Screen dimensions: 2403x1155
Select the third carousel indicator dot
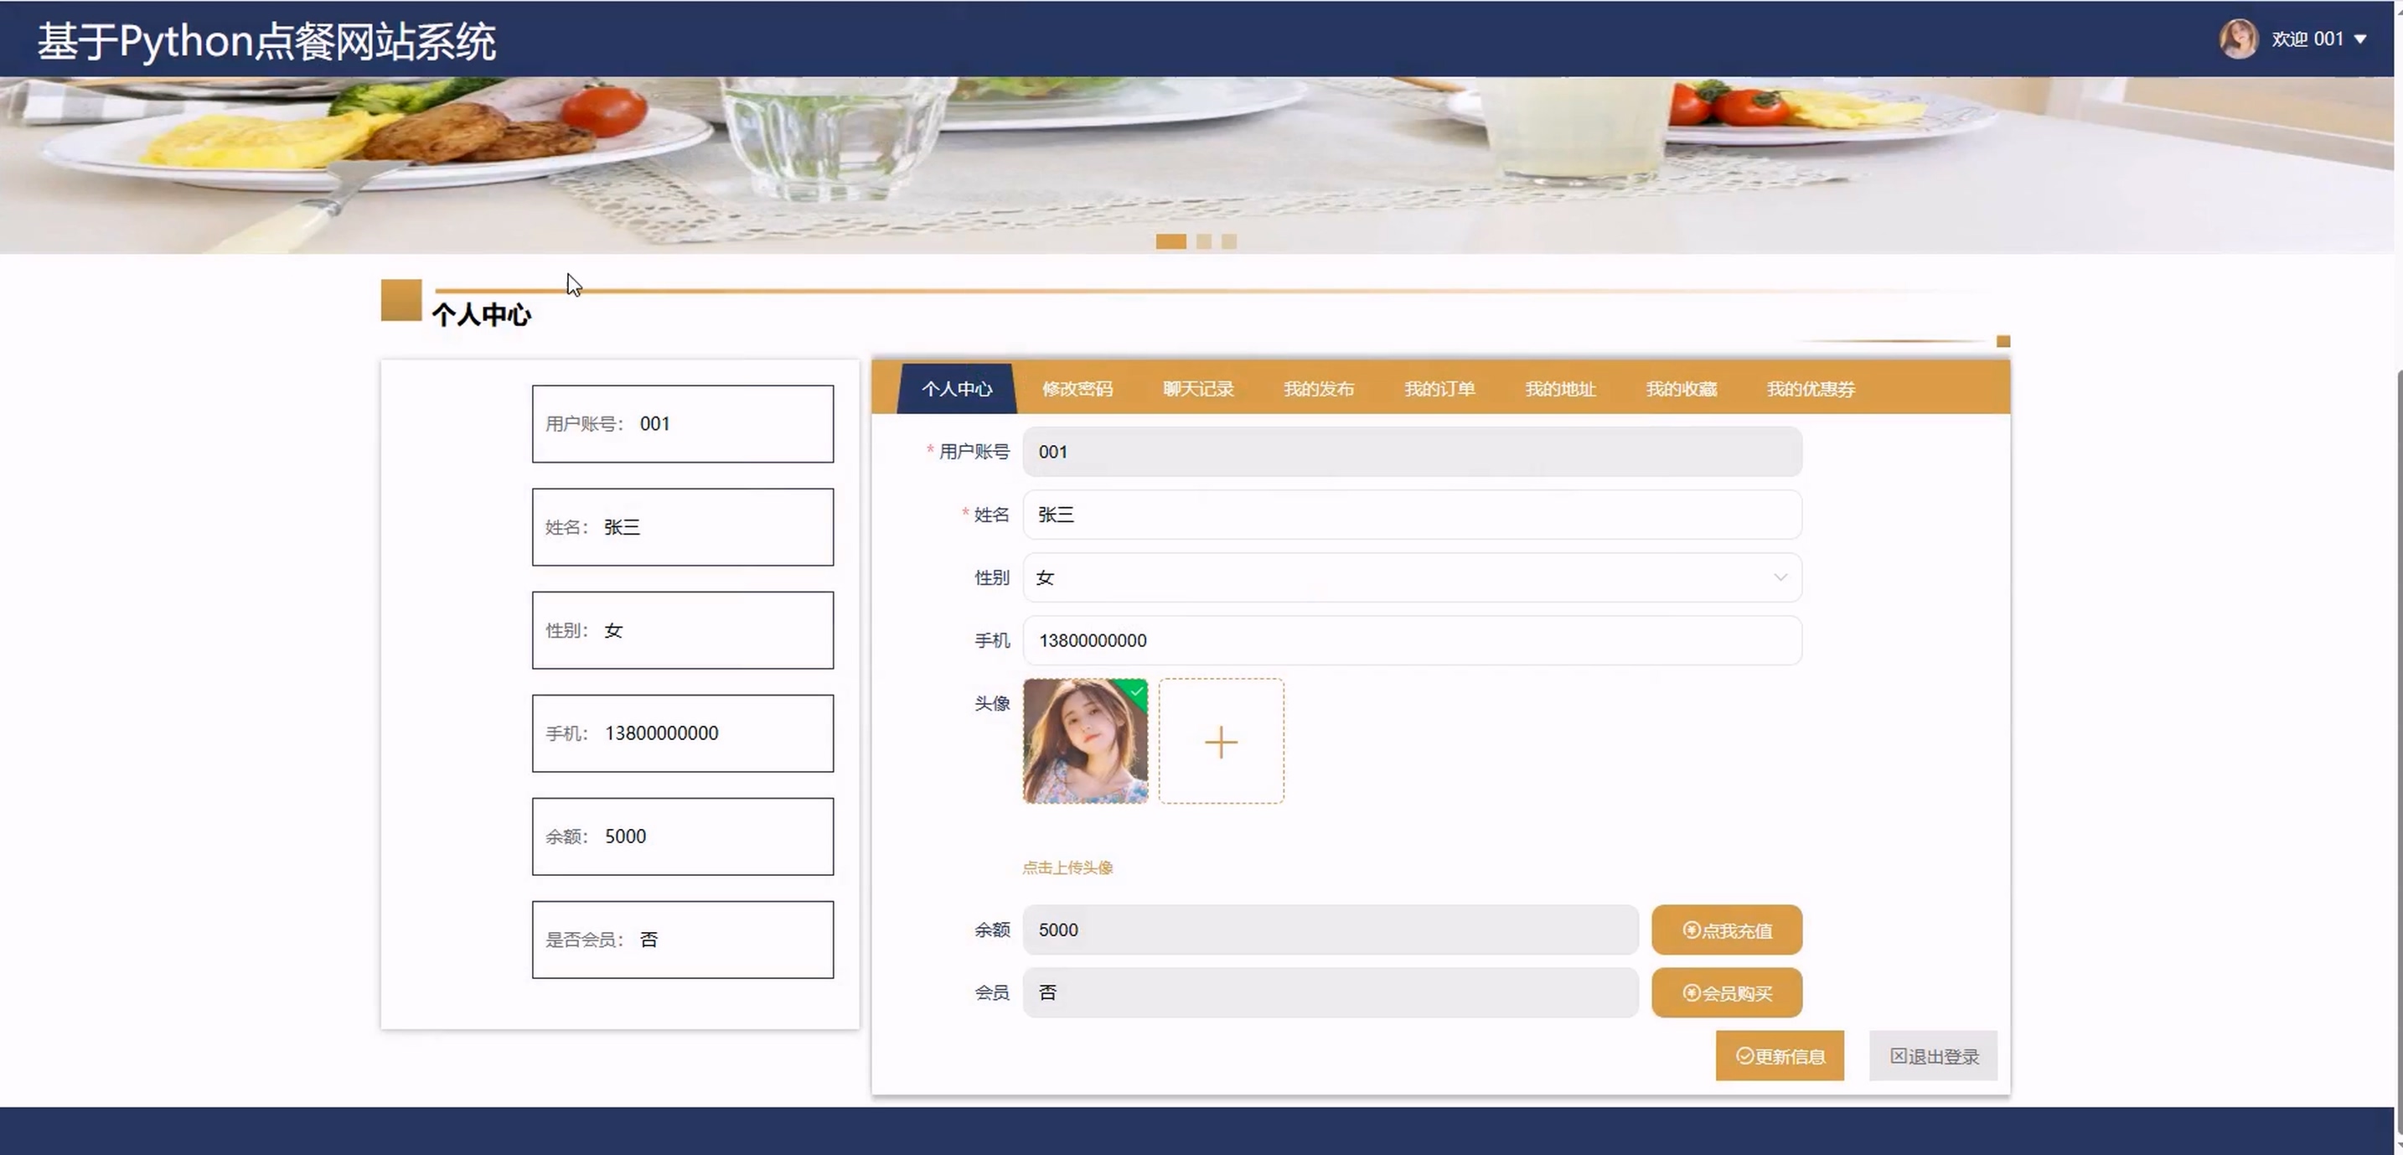(x=1229, y=241)
